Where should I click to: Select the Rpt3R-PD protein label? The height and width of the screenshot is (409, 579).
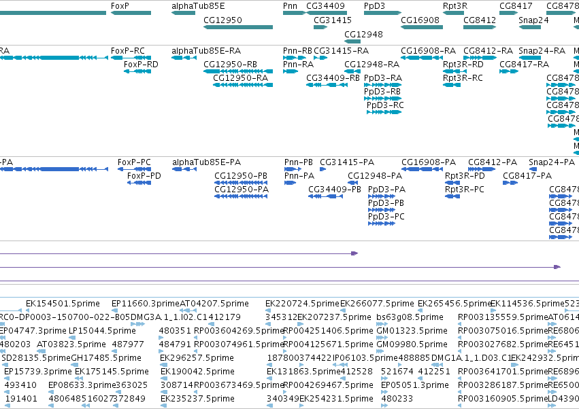(x=465, y=176)
